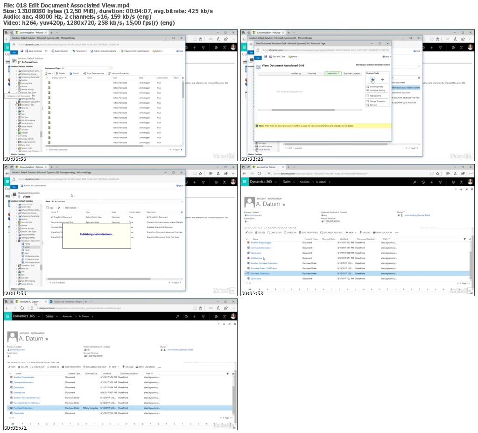Switch to the Subsite of Dynamics browser tab at 00:03:42
478x433 pixels.
point(65,302)
